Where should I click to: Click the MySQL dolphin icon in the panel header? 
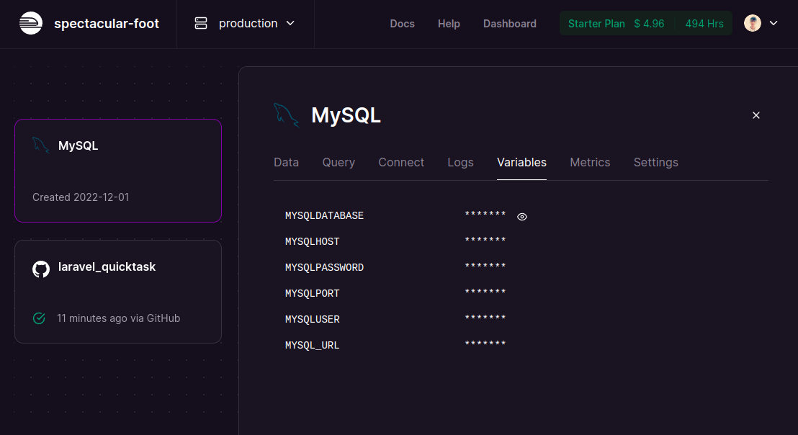tap(286, 115)
